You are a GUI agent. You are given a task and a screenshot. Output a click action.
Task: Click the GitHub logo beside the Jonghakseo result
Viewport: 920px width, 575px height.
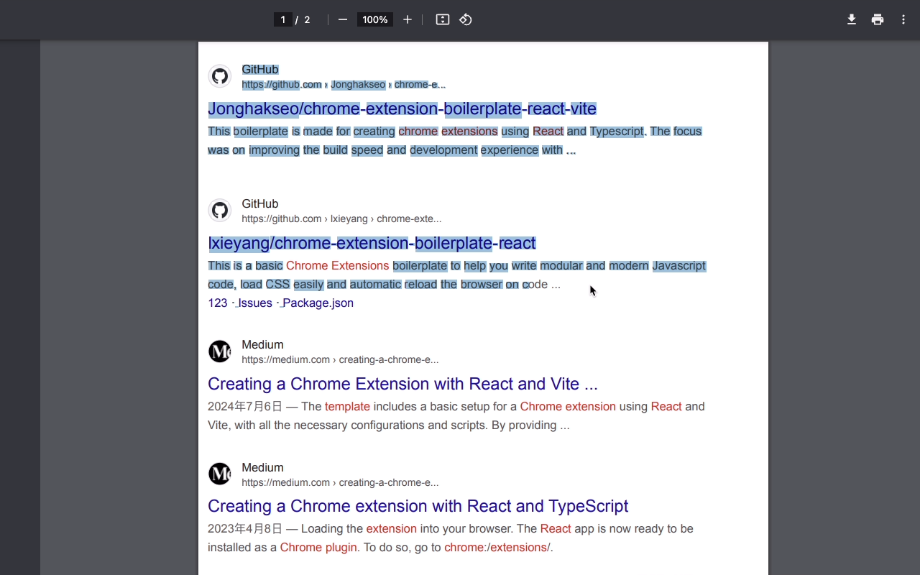coord(219,75)
